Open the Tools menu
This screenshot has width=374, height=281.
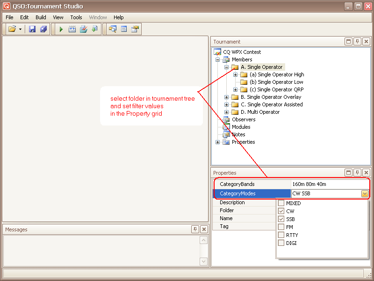[x=76, y=17]
